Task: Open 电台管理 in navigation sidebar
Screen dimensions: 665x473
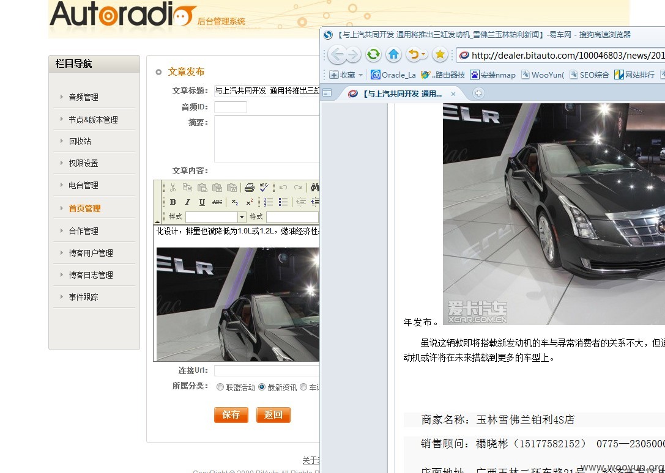Action: click(x=84, y=185)
